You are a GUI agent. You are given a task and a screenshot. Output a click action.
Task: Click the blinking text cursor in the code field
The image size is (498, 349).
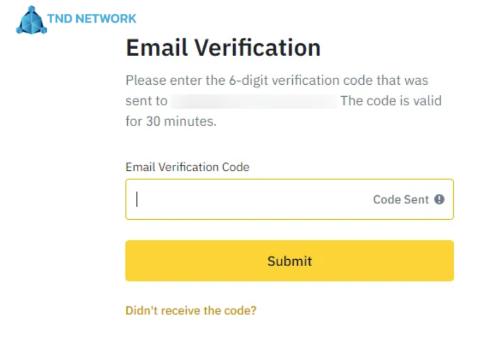[x=137, y=199]
